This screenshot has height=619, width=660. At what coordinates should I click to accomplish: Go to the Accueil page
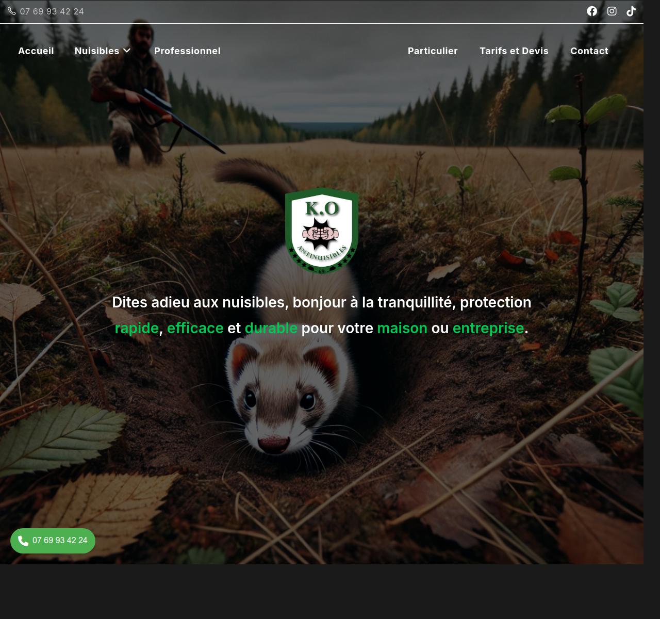point(36,51)
